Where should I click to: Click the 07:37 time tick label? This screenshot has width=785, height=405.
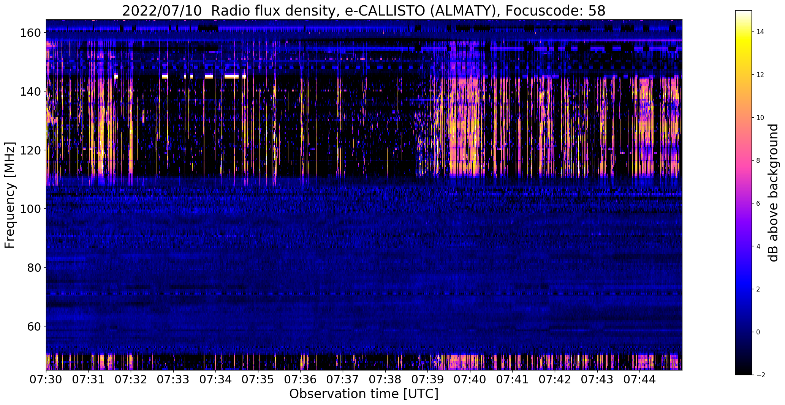(x=343, y=380)
